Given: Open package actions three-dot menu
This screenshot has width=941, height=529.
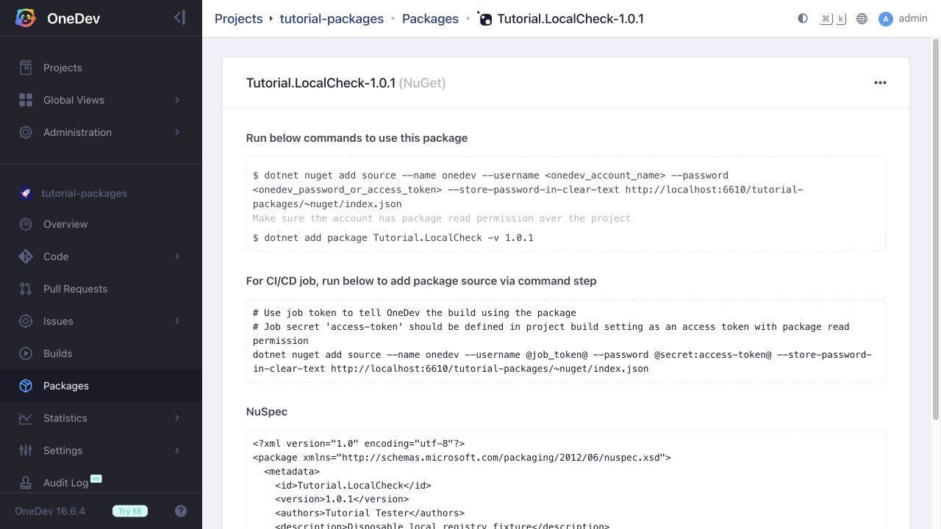Looking at the screenshot, I should (x=880, y=83).
